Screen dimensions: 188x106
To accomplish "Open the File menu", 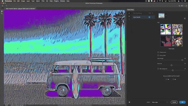I will (14, 1).
